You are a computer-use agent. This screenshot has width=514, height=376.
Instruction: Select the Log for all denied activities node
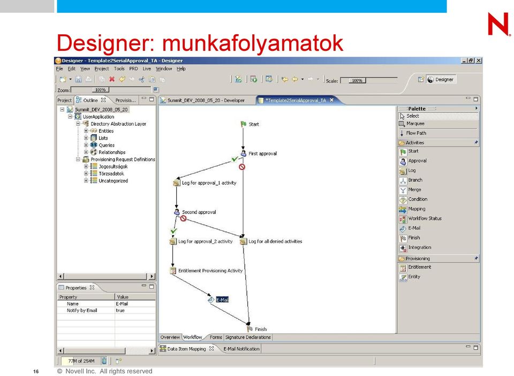[x=271, y=241]
